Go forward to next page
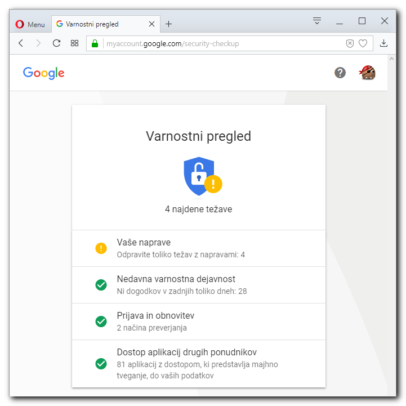406x406 pixels. (x=38, y=43)
